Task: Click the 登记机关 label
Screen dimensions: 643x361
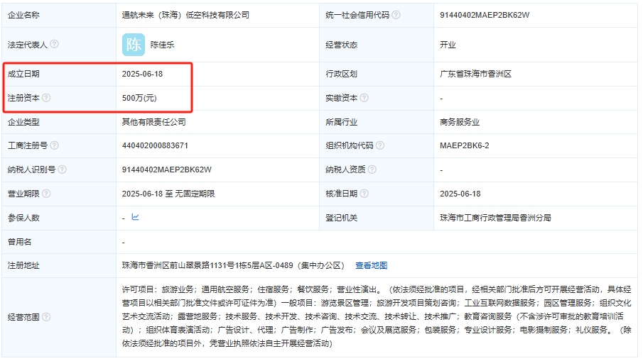Action: 341,218
